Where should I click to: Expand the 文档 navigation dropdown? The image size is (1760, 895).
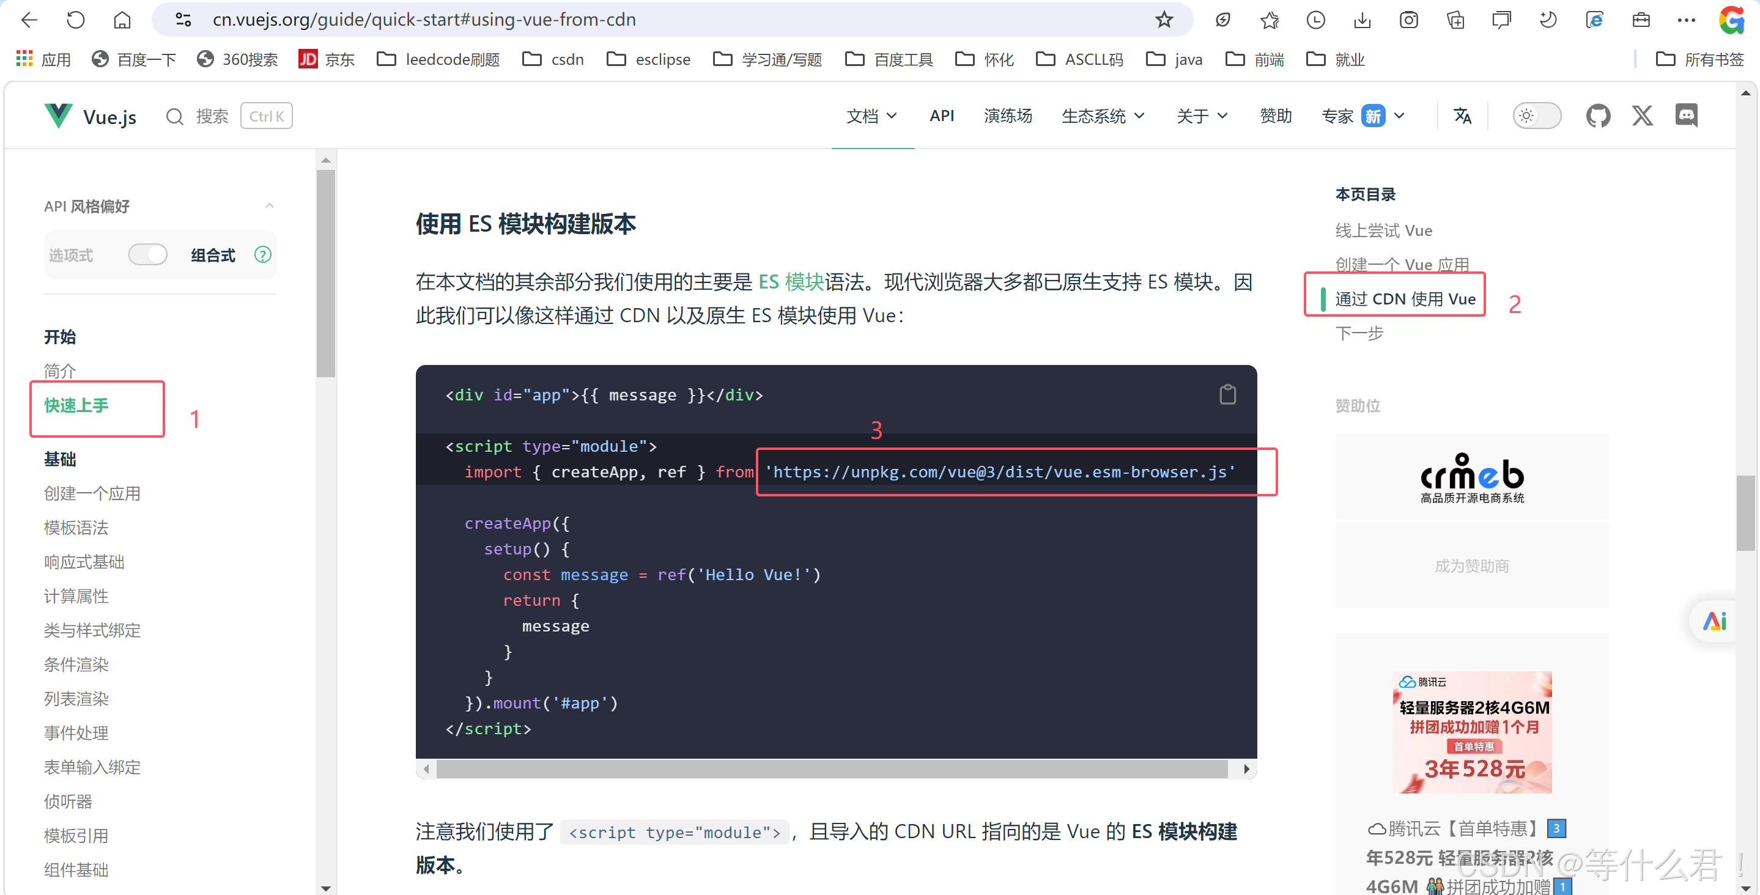pos(871,116)
